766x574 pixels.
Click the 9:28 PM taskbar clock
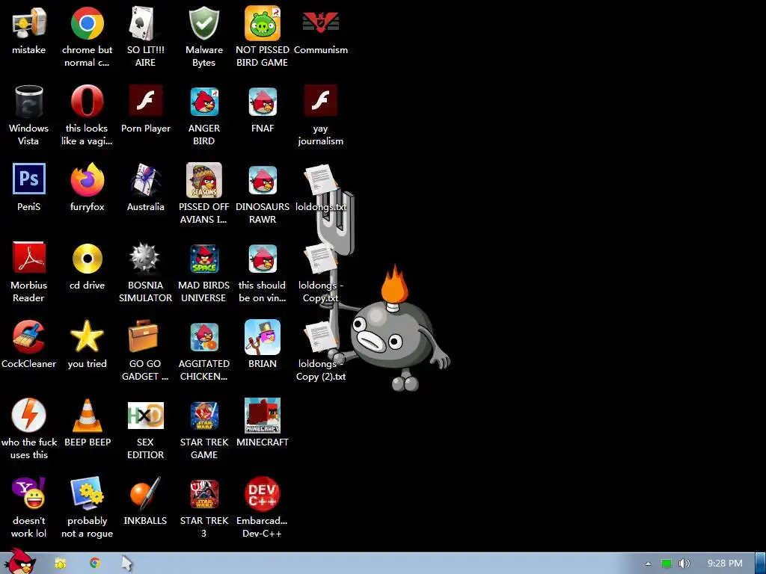coord(725,564)
